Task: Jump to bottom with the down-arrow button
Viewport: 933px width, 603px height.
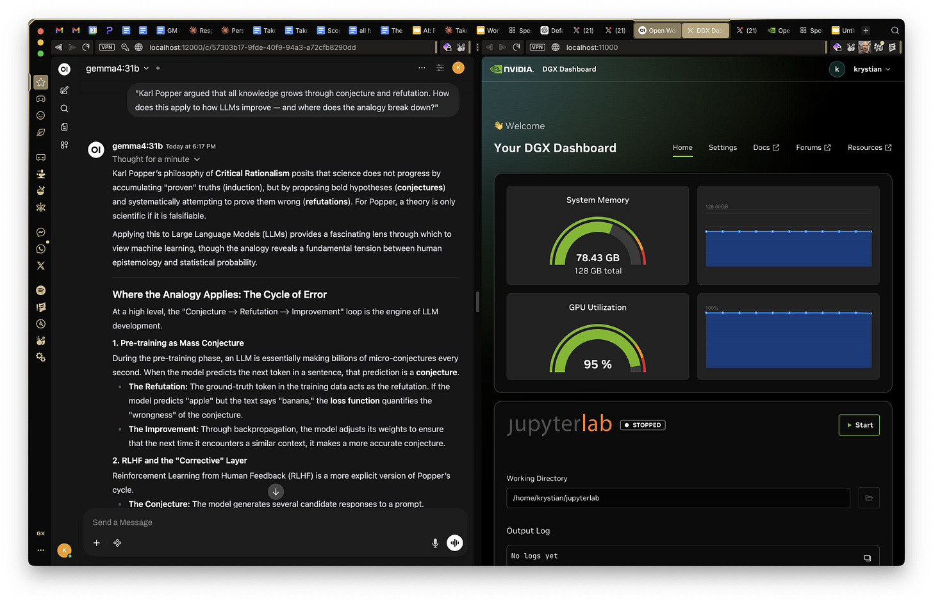Action: click(276, 492)
